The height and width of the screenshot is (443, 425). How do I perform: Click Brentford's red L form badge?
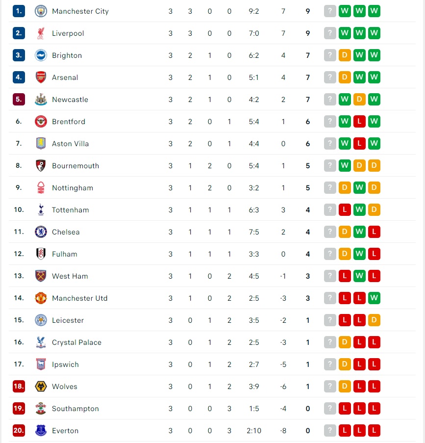[x=359, y=122]
